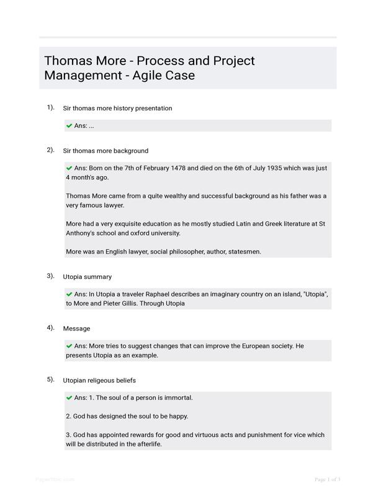
Task: Click the "Utopia summary" question text
Action: (87, 277)
